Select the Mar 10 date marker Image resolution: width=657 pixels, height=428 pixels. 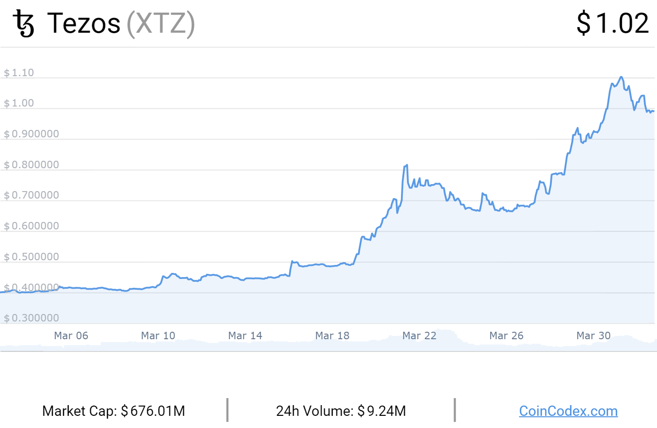coord(158,335)
